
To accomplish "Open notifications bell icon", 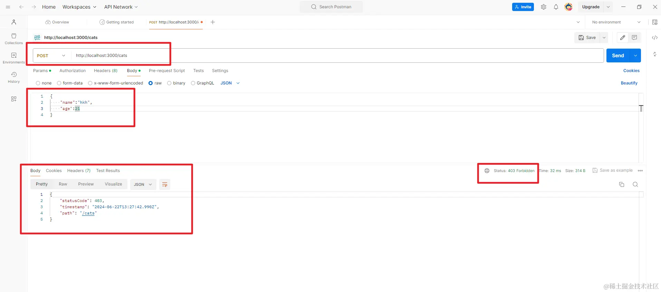I will pyautogui.click(x=556, y=7).
